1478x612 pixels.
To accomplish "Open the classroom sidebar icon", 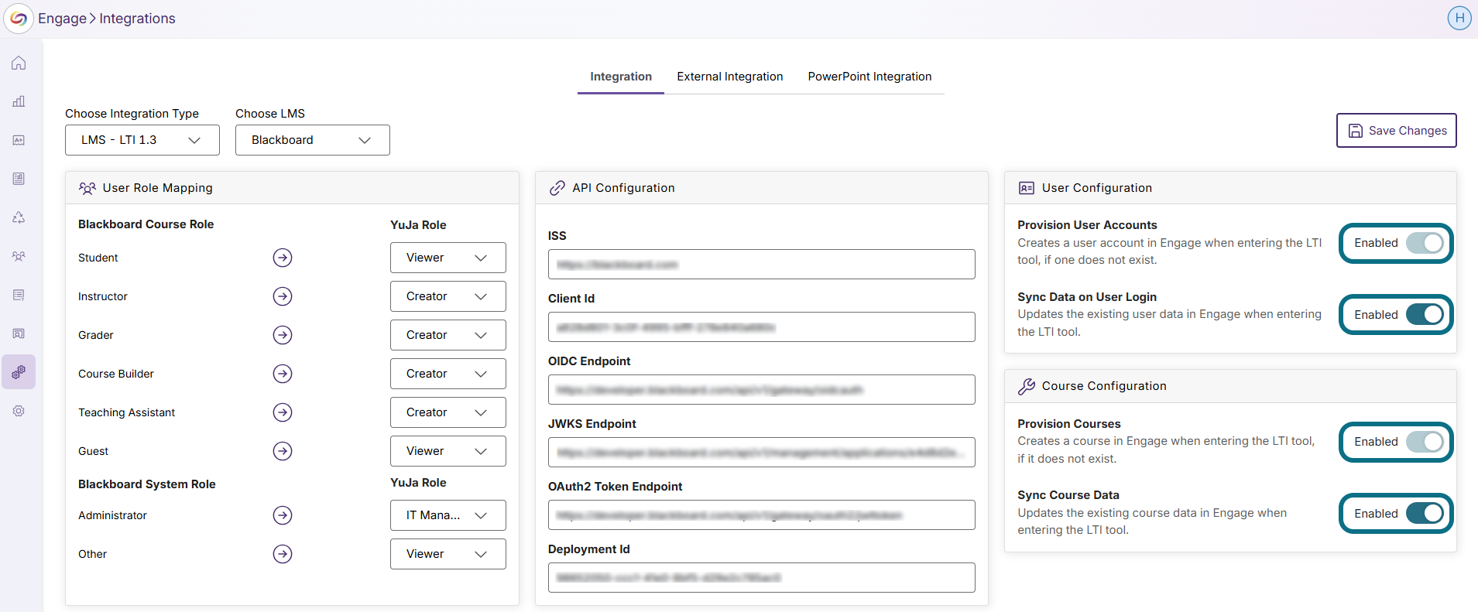I will click(x=19, y=333).
